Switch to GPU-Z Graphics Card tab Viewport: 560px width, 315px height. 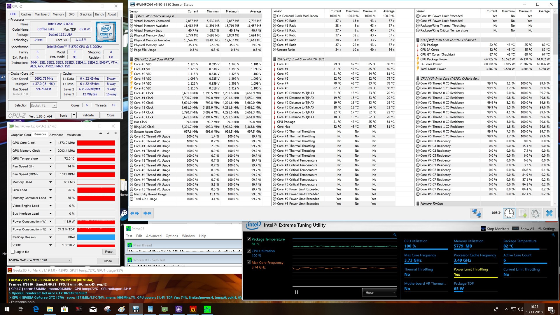tap(21, 135)
